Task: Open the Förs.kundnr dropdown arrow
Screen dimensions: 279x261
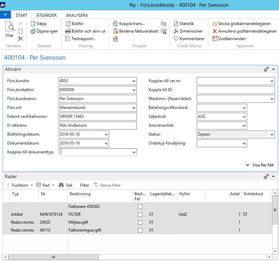Action: (134, 81)
